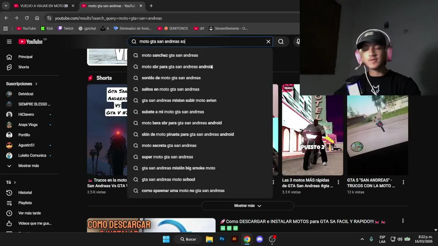This screenshot has height=246, width=438.
Task: Expand the Suscripciones section chevron
Action: [x=36, y=84]
